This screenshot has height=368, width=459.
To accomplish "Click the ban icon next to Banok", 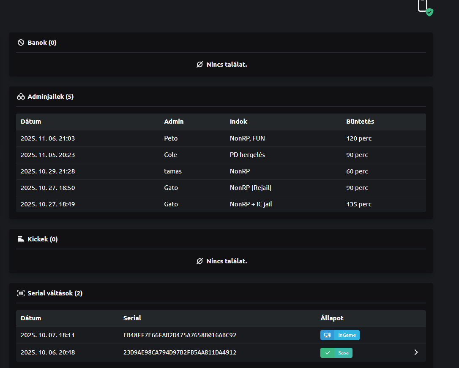I will point(21,43).
